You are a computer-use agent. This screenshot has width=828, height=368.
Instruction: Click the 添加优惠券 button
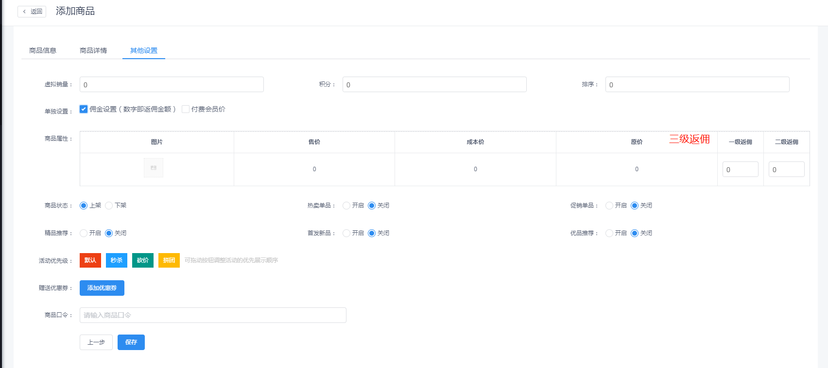tap(102, 288)
